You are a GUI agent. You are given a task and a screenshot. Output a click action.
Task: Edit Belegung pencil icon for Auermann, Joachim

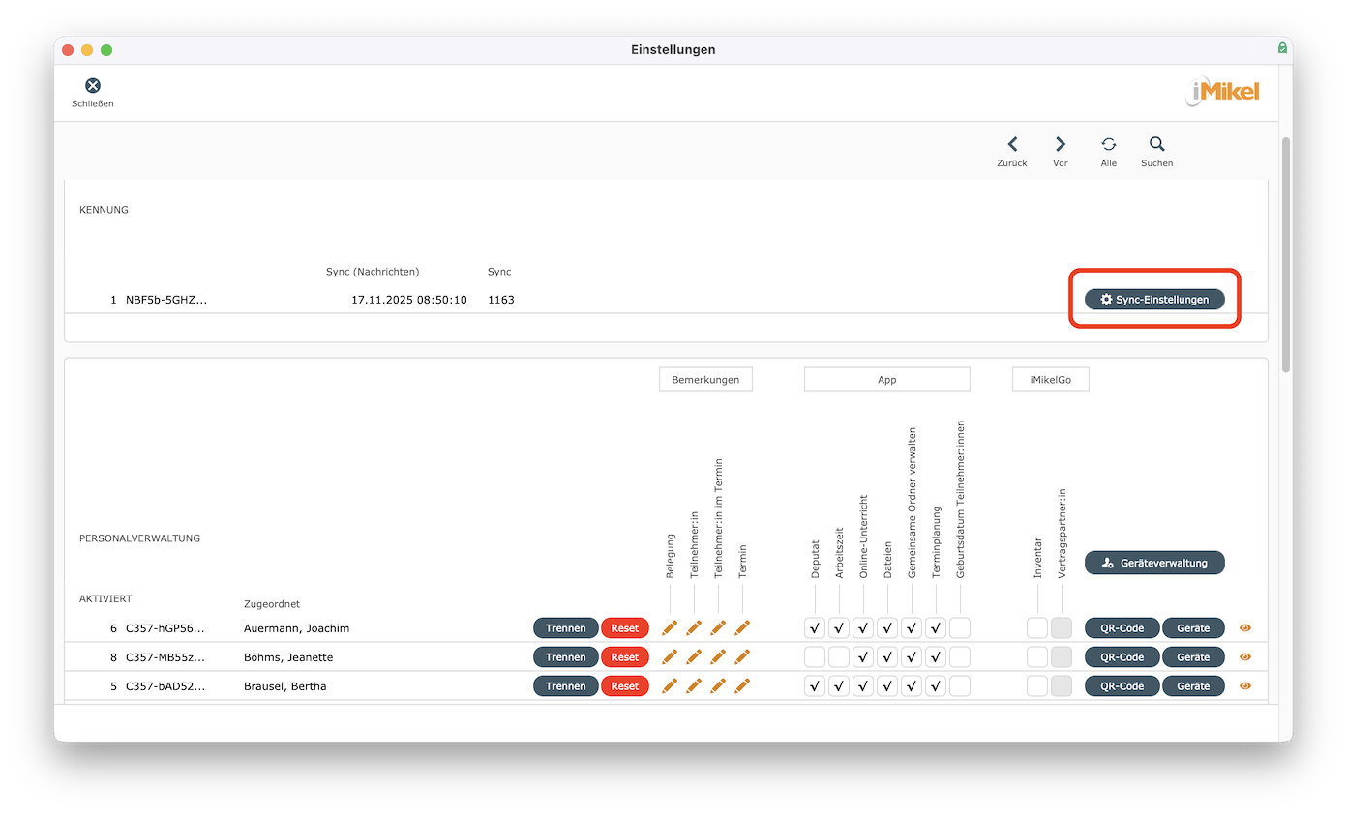670,627
